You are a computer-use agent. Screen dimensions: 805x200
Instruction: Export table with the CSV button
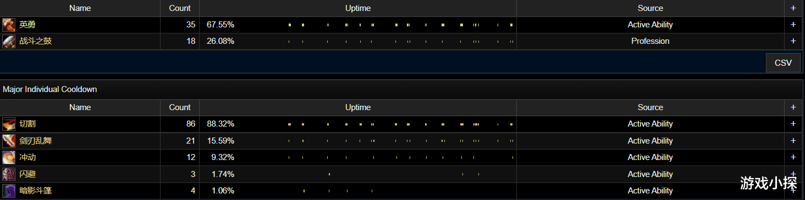783,62
